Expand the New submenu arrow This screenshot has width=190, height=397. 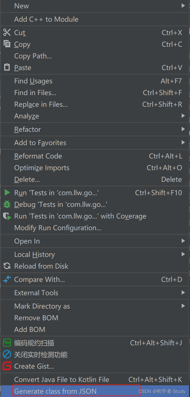coord(183,6)
